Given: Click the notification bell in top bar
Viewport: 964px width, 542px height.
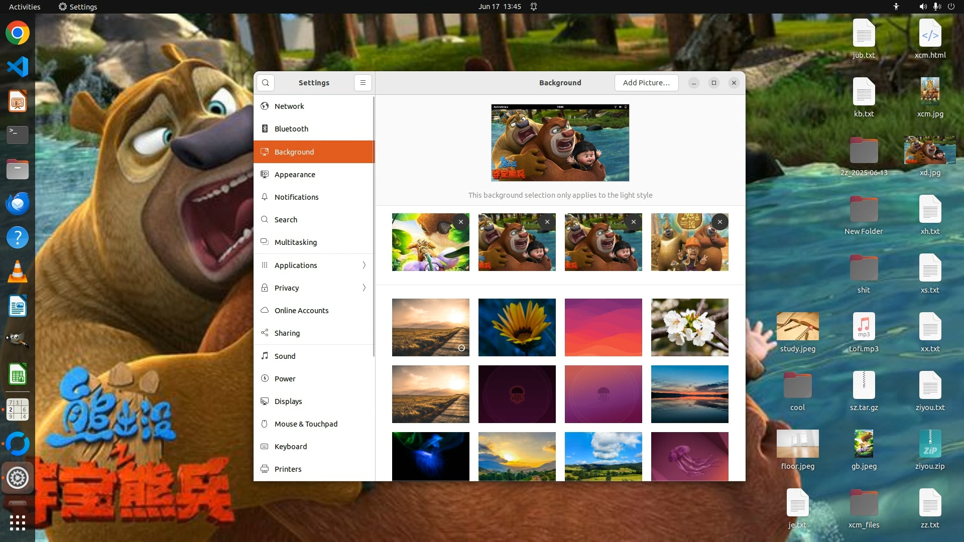Looking at the screenshot, I should coord(534,7).
